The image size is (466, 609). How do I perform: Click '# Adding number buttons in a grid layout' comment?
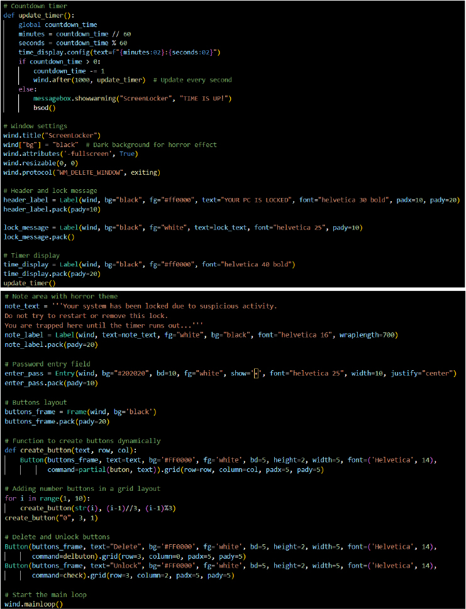click(x=82, y=489)
